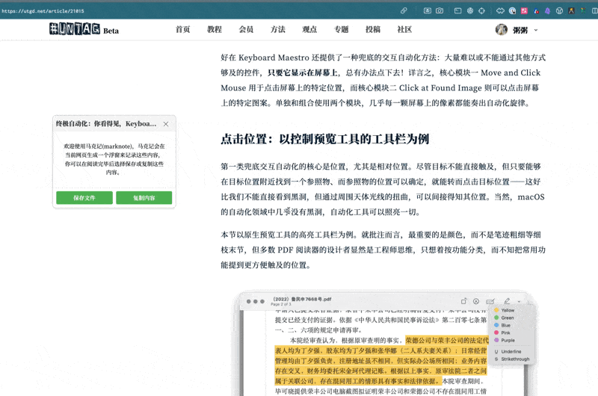Choose Underline in the Preview highlight menu
598x396 pixels.
508,351
